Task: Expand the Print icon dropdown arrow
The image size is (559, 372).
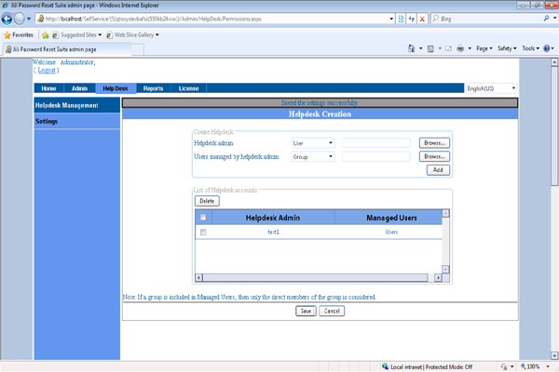Action: coord(470,48)
